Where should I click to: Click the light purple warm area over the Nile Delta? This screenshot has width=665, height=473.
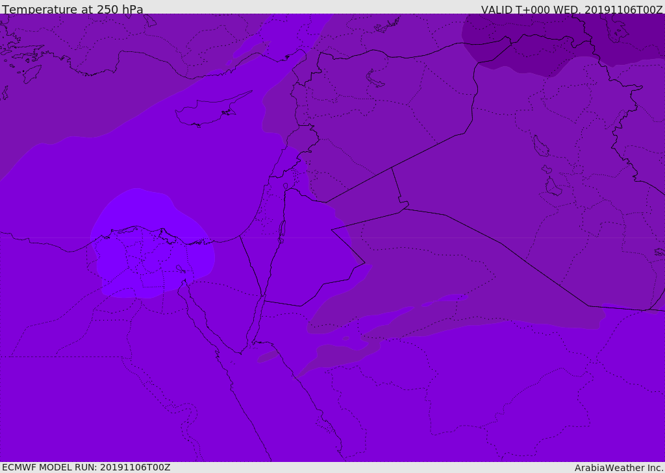(151, 244)
